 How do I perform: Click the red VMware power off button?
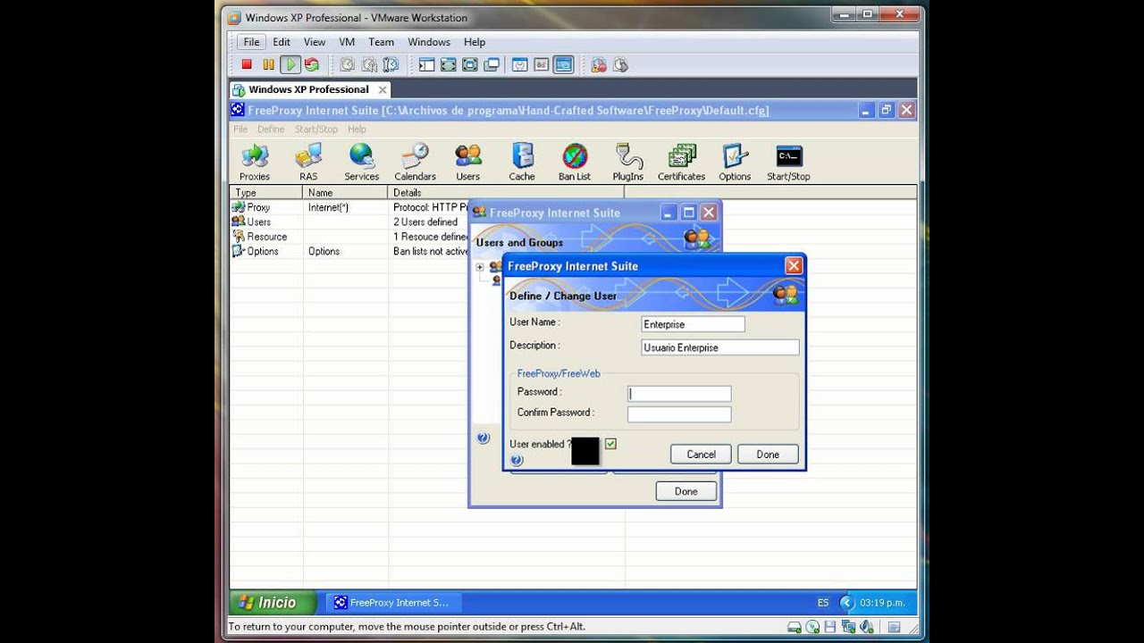[x=247, y=64]
